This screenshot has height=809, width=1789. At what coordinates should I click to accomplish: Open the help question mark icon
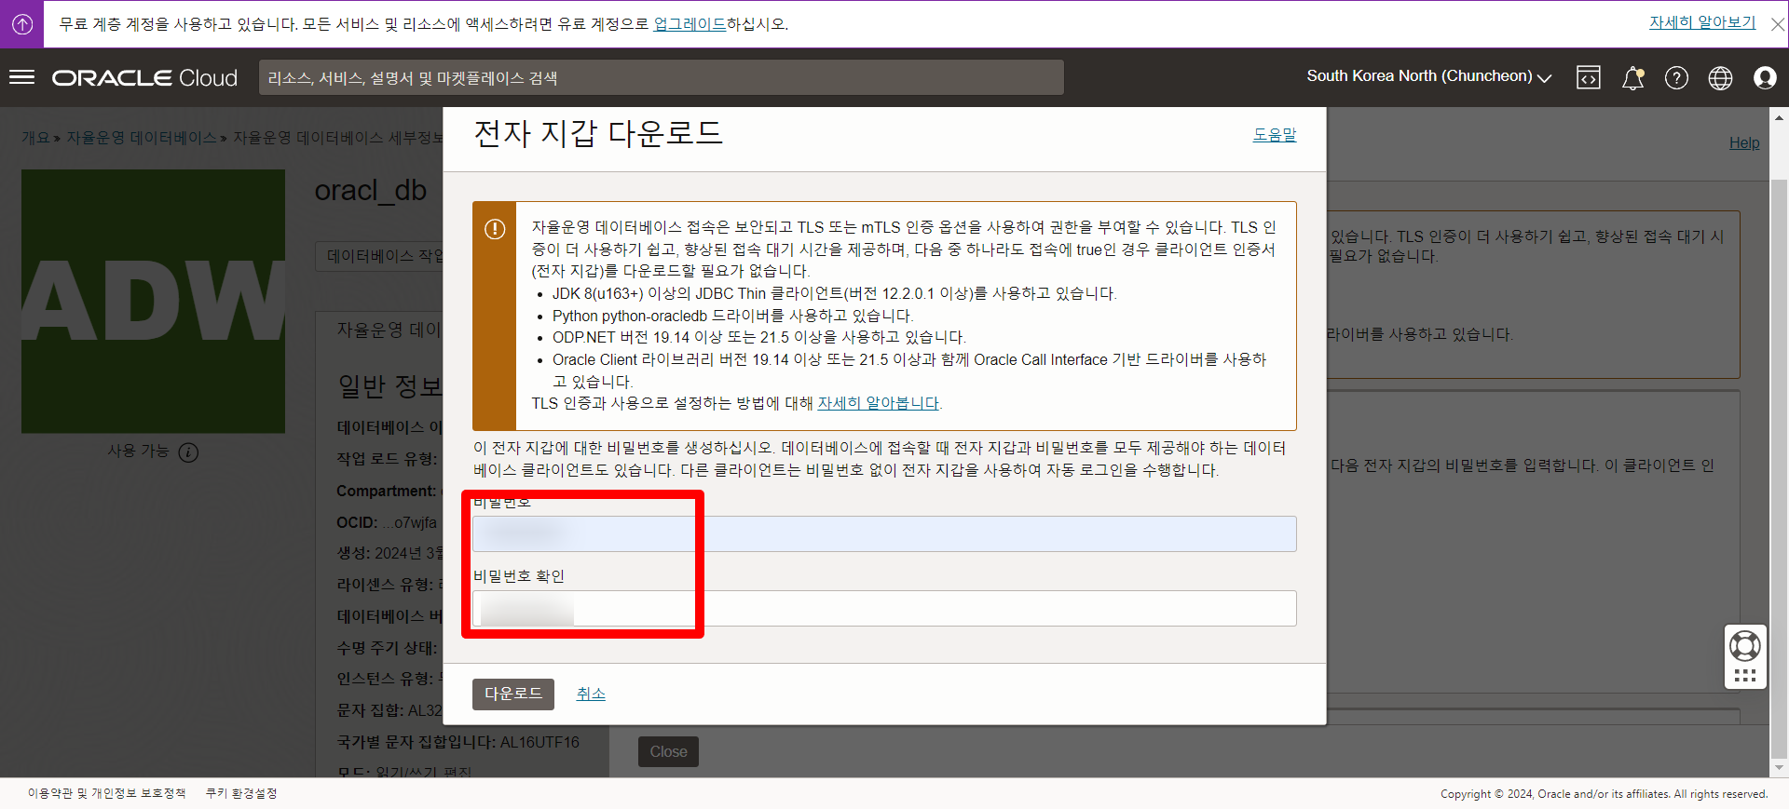pyautogui.click(x=1676, y=78)
